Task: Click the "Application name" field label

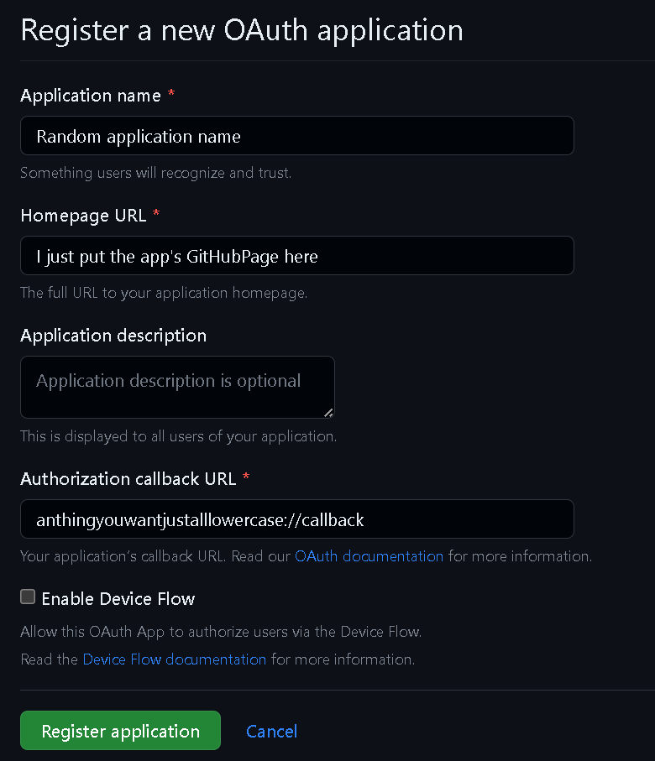Action: click(x=91, y=96)
